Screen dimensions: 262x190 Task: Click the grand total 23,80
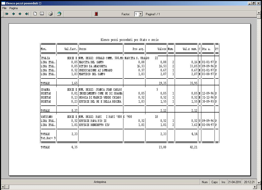tap(162, 147)
